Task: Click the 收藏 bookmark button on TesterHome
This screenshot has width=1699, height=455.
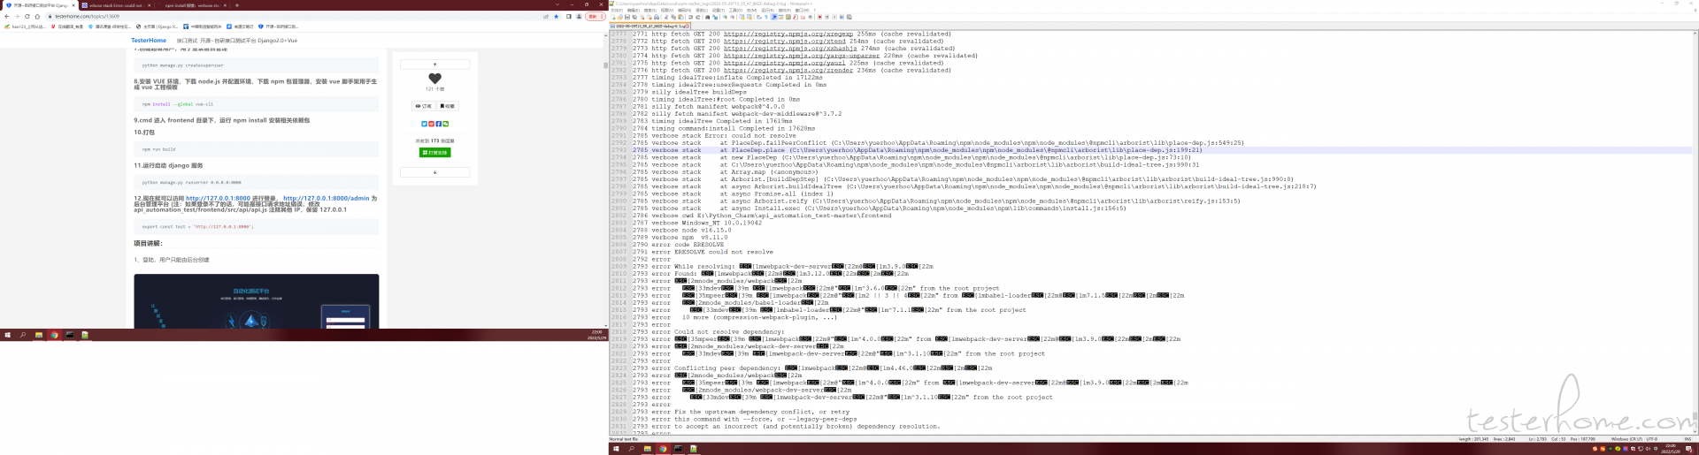Action: [x=447, y=106]
